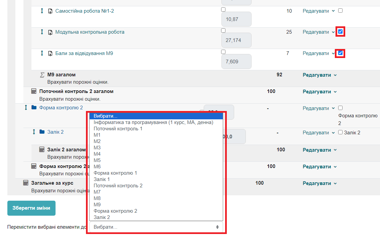Tick the Залік 2 selection checkbox

coord(341,132)
